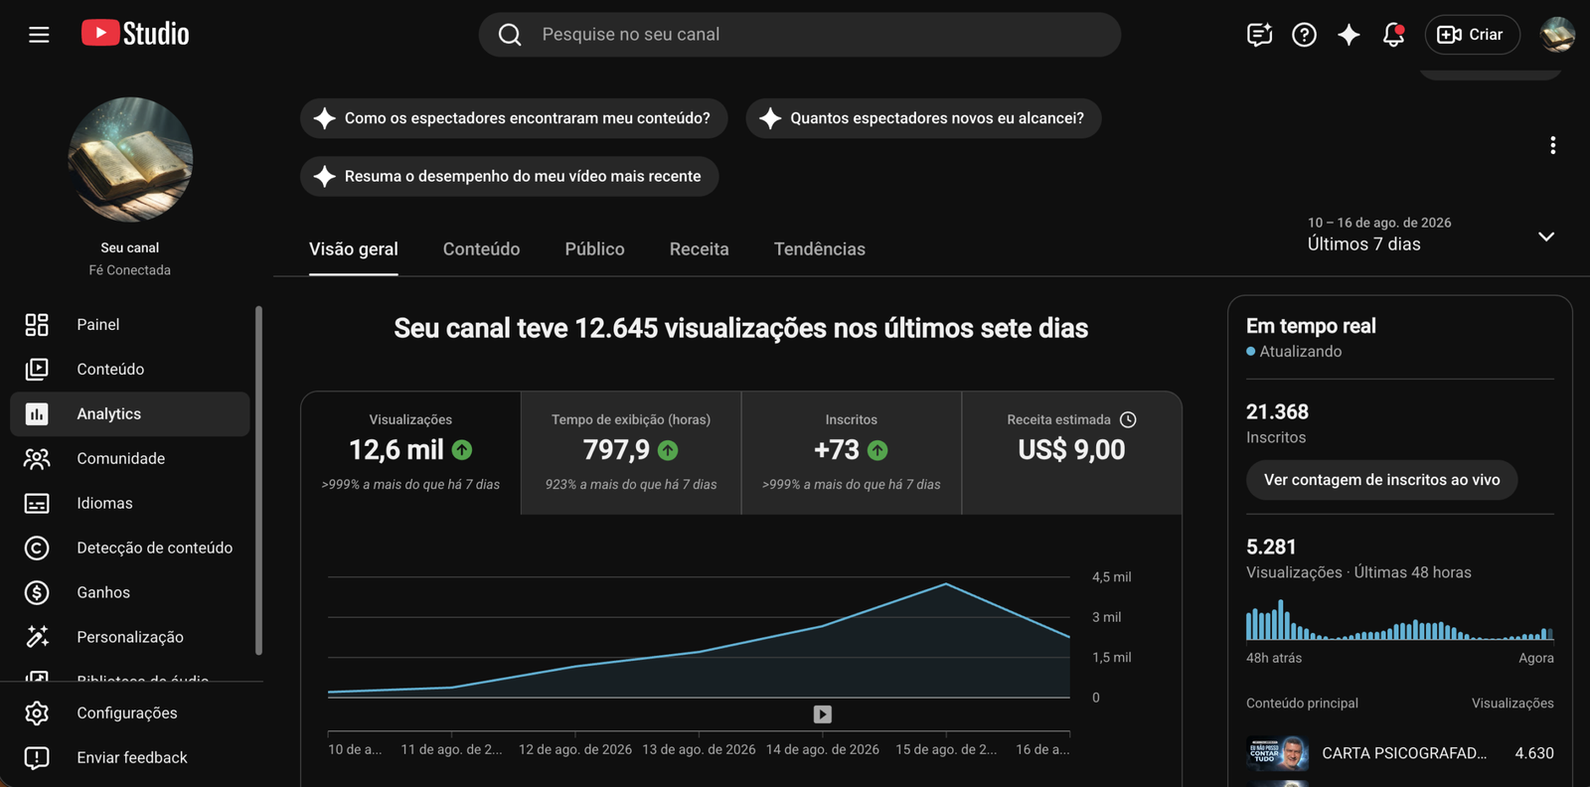The image size is (1590, 787).
Task: Ask 'Como os espectadores encontraram meu conteúdo?'
Action: point(514,118)
